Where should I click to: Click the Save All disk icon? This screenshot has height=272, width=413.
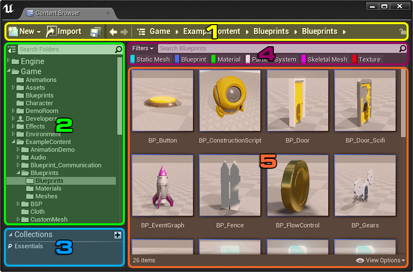(95, 32)
